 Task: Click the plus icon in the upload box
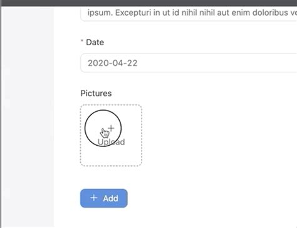tap(111, 128)
